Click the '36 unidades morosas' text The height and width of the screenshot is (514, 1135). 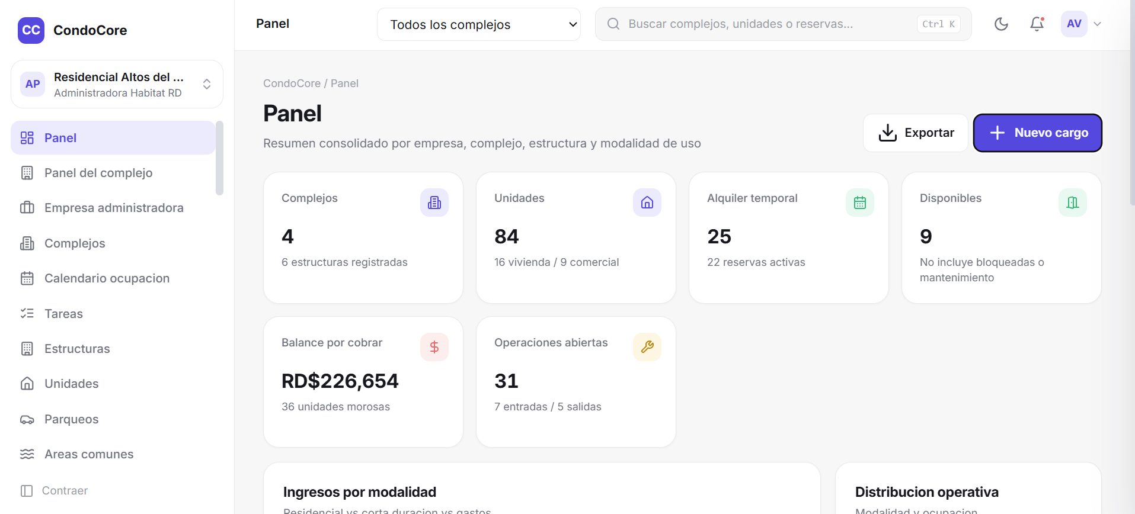335,407
